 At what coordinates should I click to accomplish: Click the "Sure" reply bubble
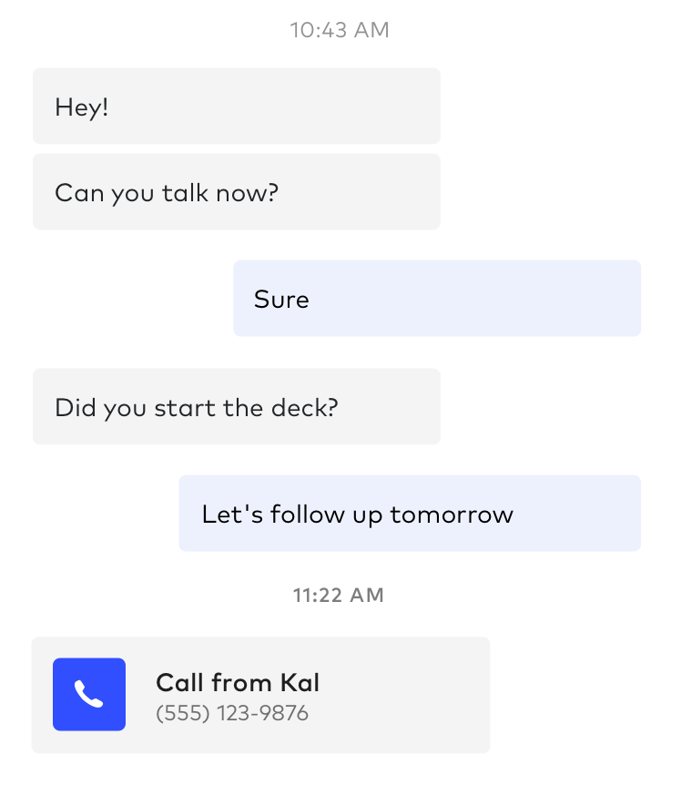(437, 299)
